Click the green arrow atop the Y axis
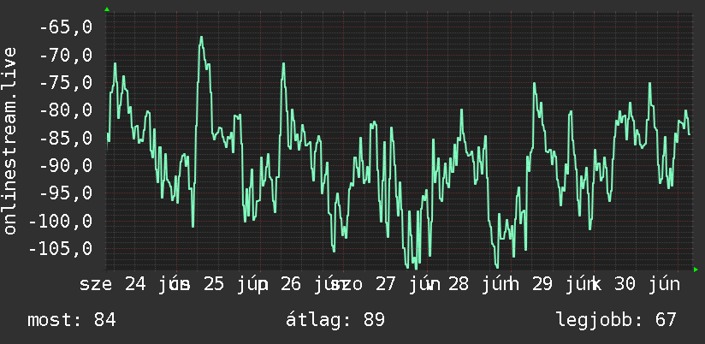Viewport: 705px width, 344px height. coord(107,9)
